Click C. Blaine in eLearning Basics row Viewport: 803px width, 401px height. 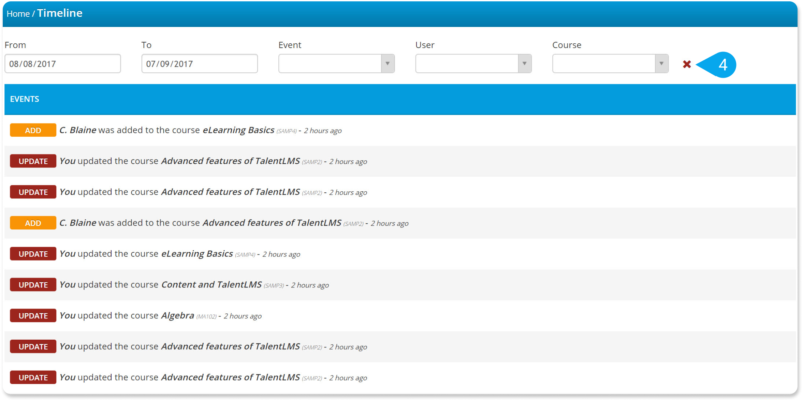tap(78, 130)
